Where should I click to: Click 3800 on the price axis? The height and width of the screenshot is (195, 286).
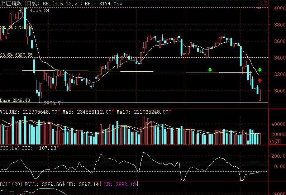[x=280, y=25]
